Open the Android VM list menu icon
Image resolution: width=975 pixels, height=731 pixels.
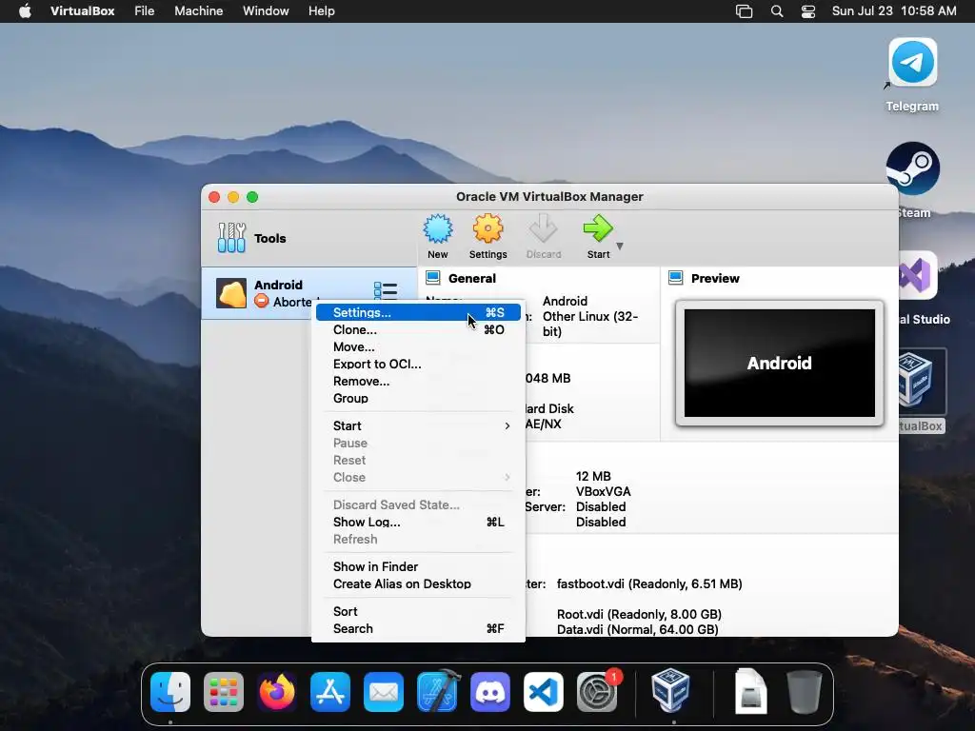pyautogui.click(x=386, y=289)
